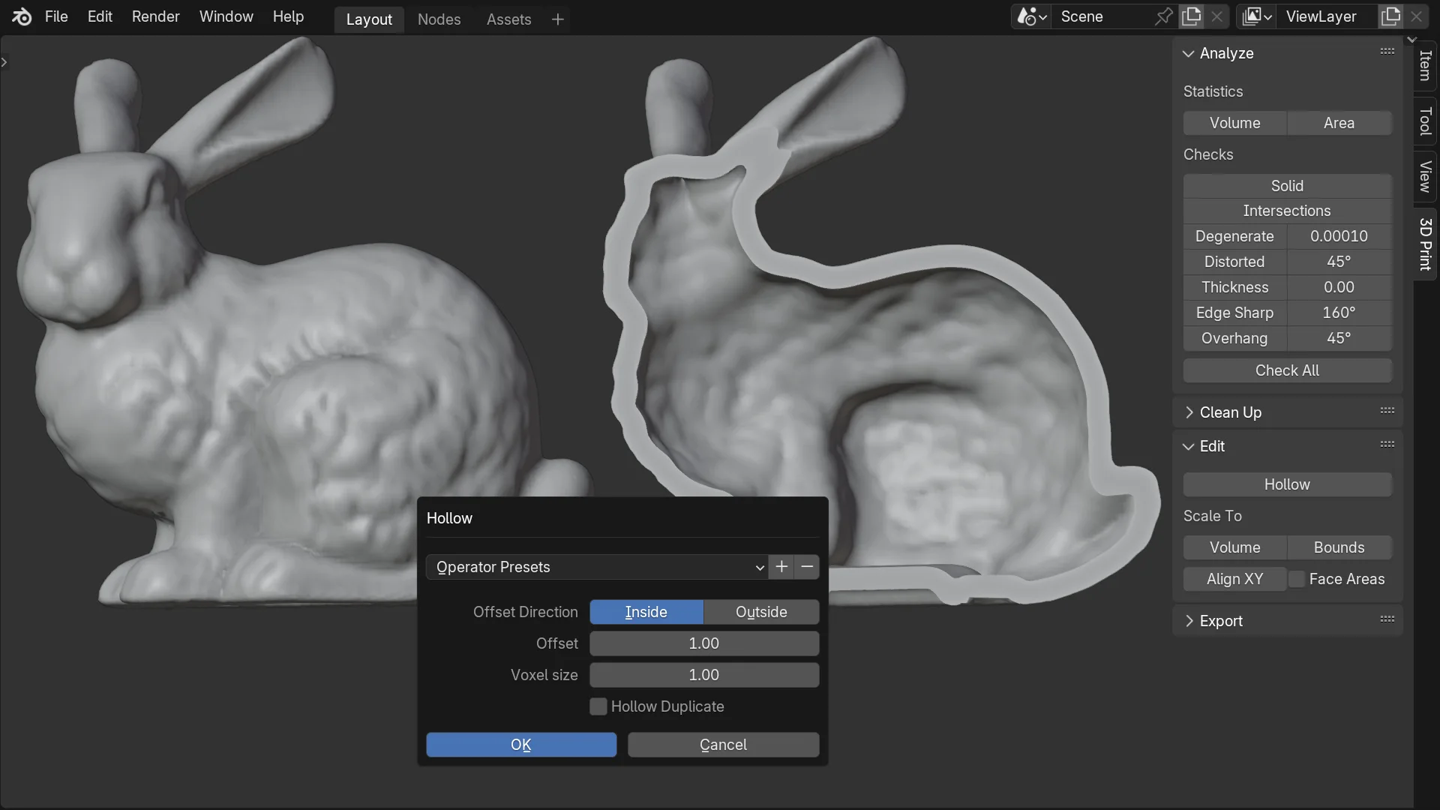Open the Render menu
This screenshot has width=1440, height=810.
[155, 16]
